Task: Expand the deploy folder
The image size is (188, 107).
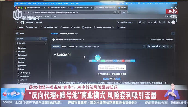Action: coord(16,59)
